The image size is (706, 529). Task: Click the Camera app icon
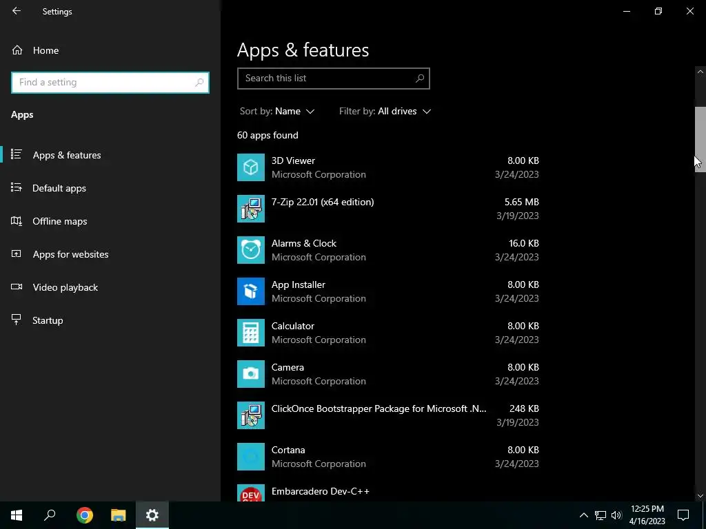coord(251,374)
